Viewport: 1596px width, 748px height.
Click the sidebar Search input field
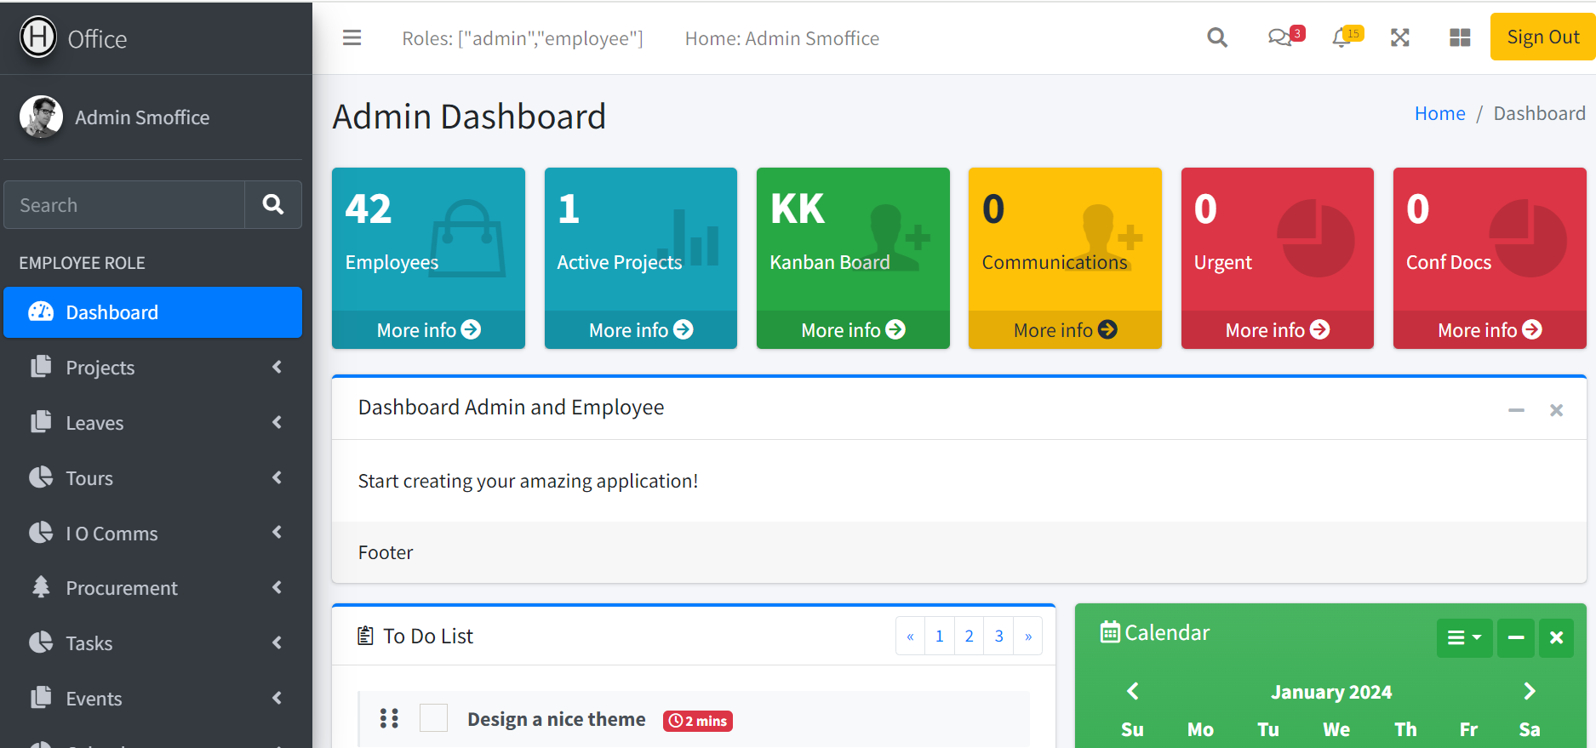[x=124, y=205]
